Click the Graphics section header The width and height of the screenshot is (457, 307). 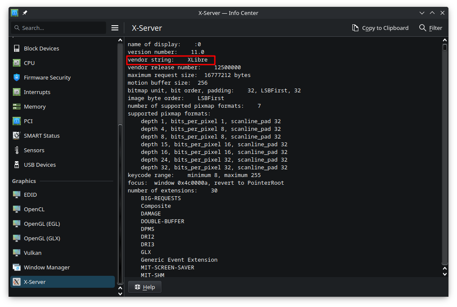[24, 181]
